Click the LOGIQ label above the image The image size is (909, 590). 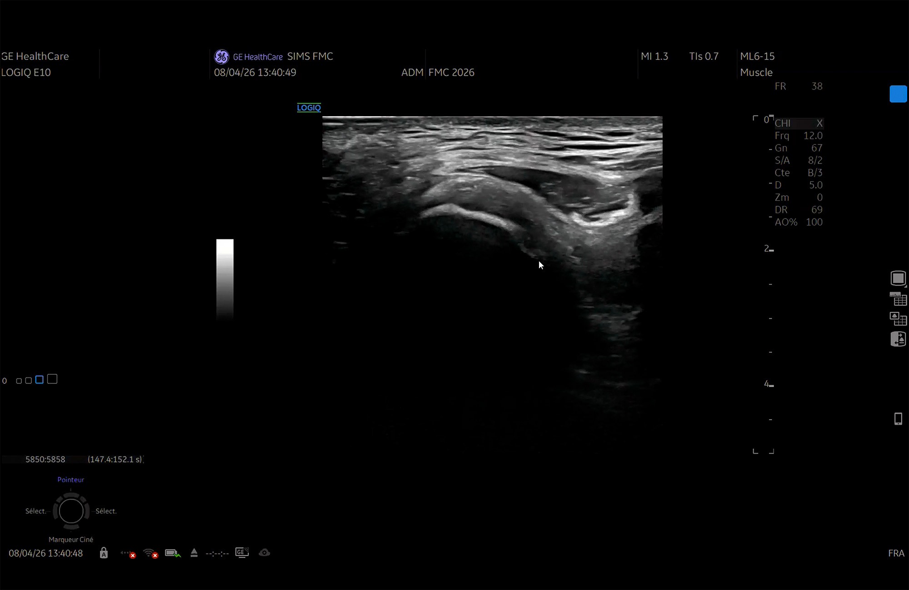(x=309, y=108)
